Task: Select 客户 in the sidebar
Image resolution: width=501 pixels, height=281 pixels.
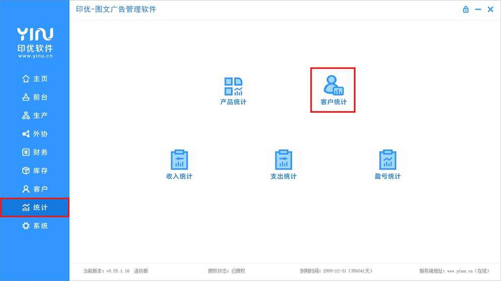Action: point(35,189)
